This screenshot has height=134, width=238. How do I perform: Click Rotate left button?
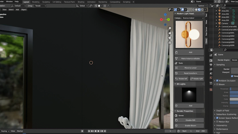182,79
